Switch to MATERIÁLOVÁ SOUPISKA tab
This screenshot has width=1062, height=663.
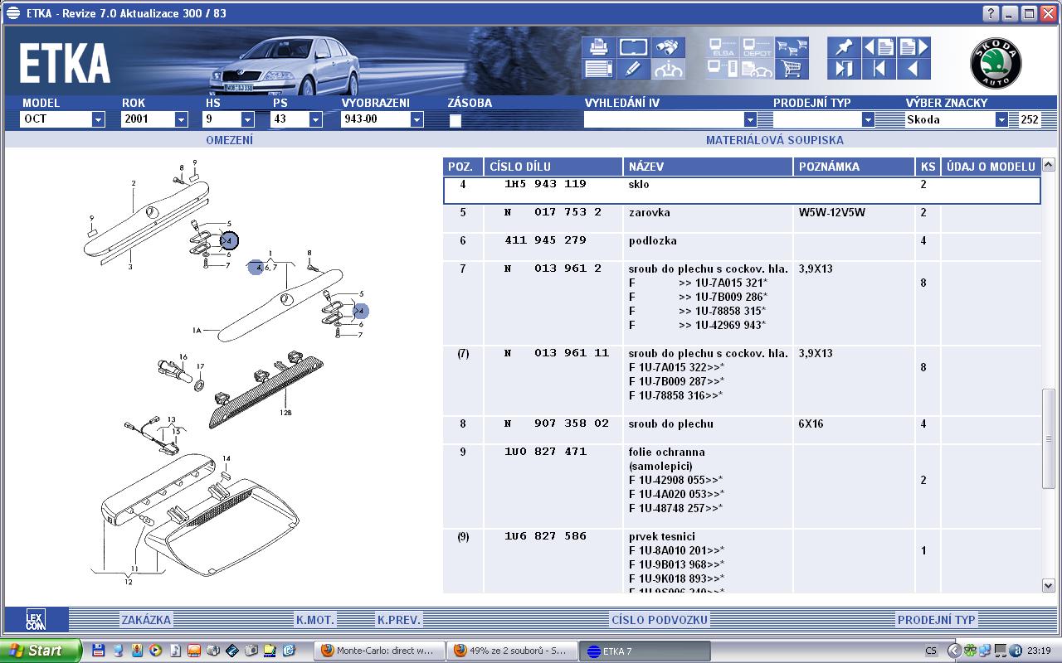774,140
